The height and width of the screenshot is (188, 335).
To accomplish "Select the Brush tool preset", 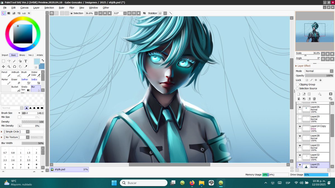I will click(26, 74).
